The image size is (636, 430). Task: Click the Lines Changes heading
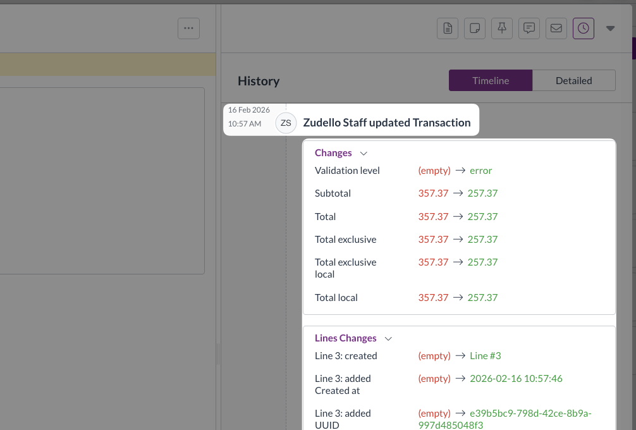345,338
